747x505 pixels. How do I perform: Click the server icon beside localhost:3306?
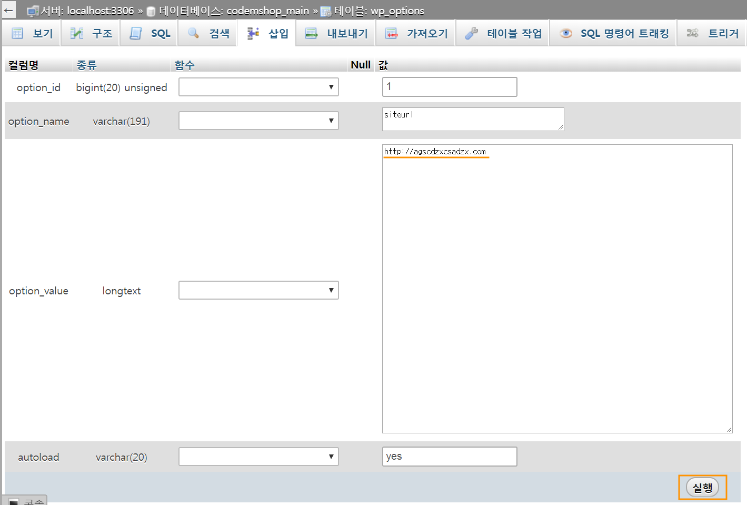(33, 11)
